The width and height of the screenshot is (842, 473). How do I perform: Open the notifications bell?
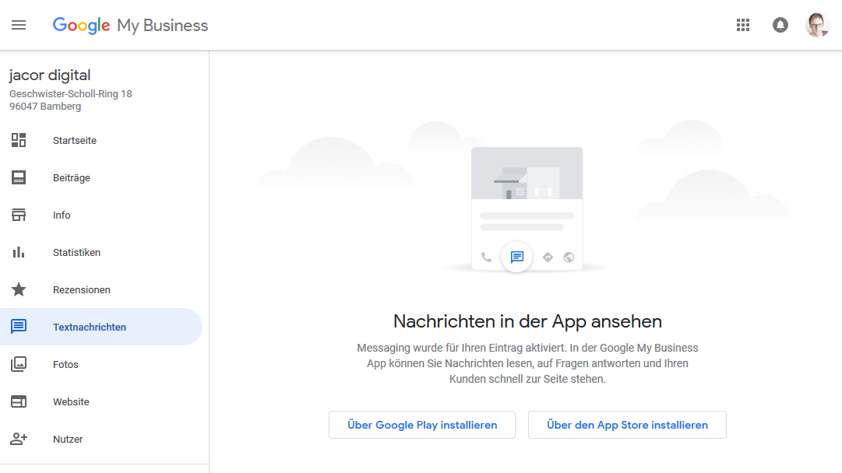point(780,25)
